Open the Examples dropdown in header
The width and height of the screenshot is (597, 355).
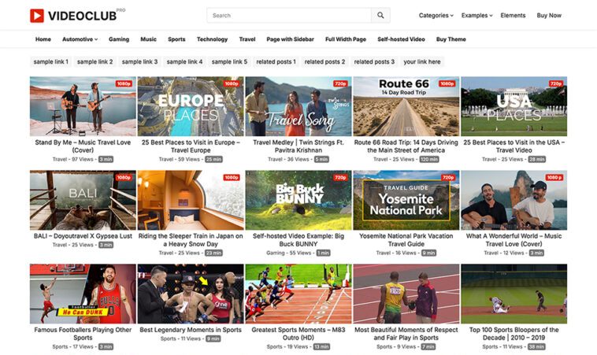(476, 15)
